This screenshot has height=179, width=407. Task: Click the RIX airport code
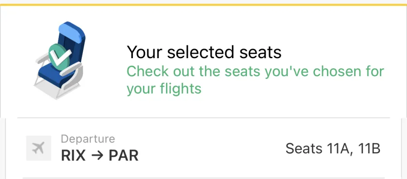73,156
